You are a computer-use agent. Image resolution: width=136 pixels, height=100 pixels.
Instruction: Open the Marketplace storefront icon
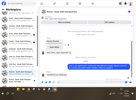[x=80, y=4]
